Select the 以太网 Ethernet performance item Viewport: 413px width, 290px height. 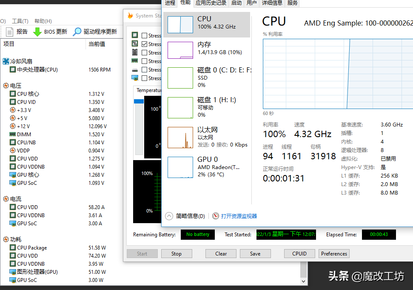[x=207, y=138]
